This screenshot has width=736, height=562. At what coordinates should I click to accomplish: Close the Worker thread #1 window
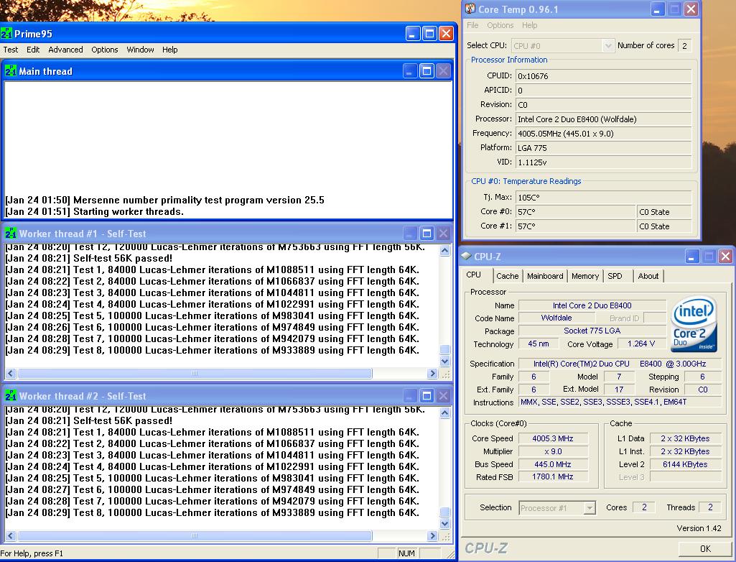coord(443,234)
